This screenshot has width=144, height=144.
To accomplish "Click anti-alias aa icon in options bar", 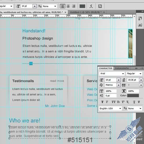I will [x=40, y=6].
